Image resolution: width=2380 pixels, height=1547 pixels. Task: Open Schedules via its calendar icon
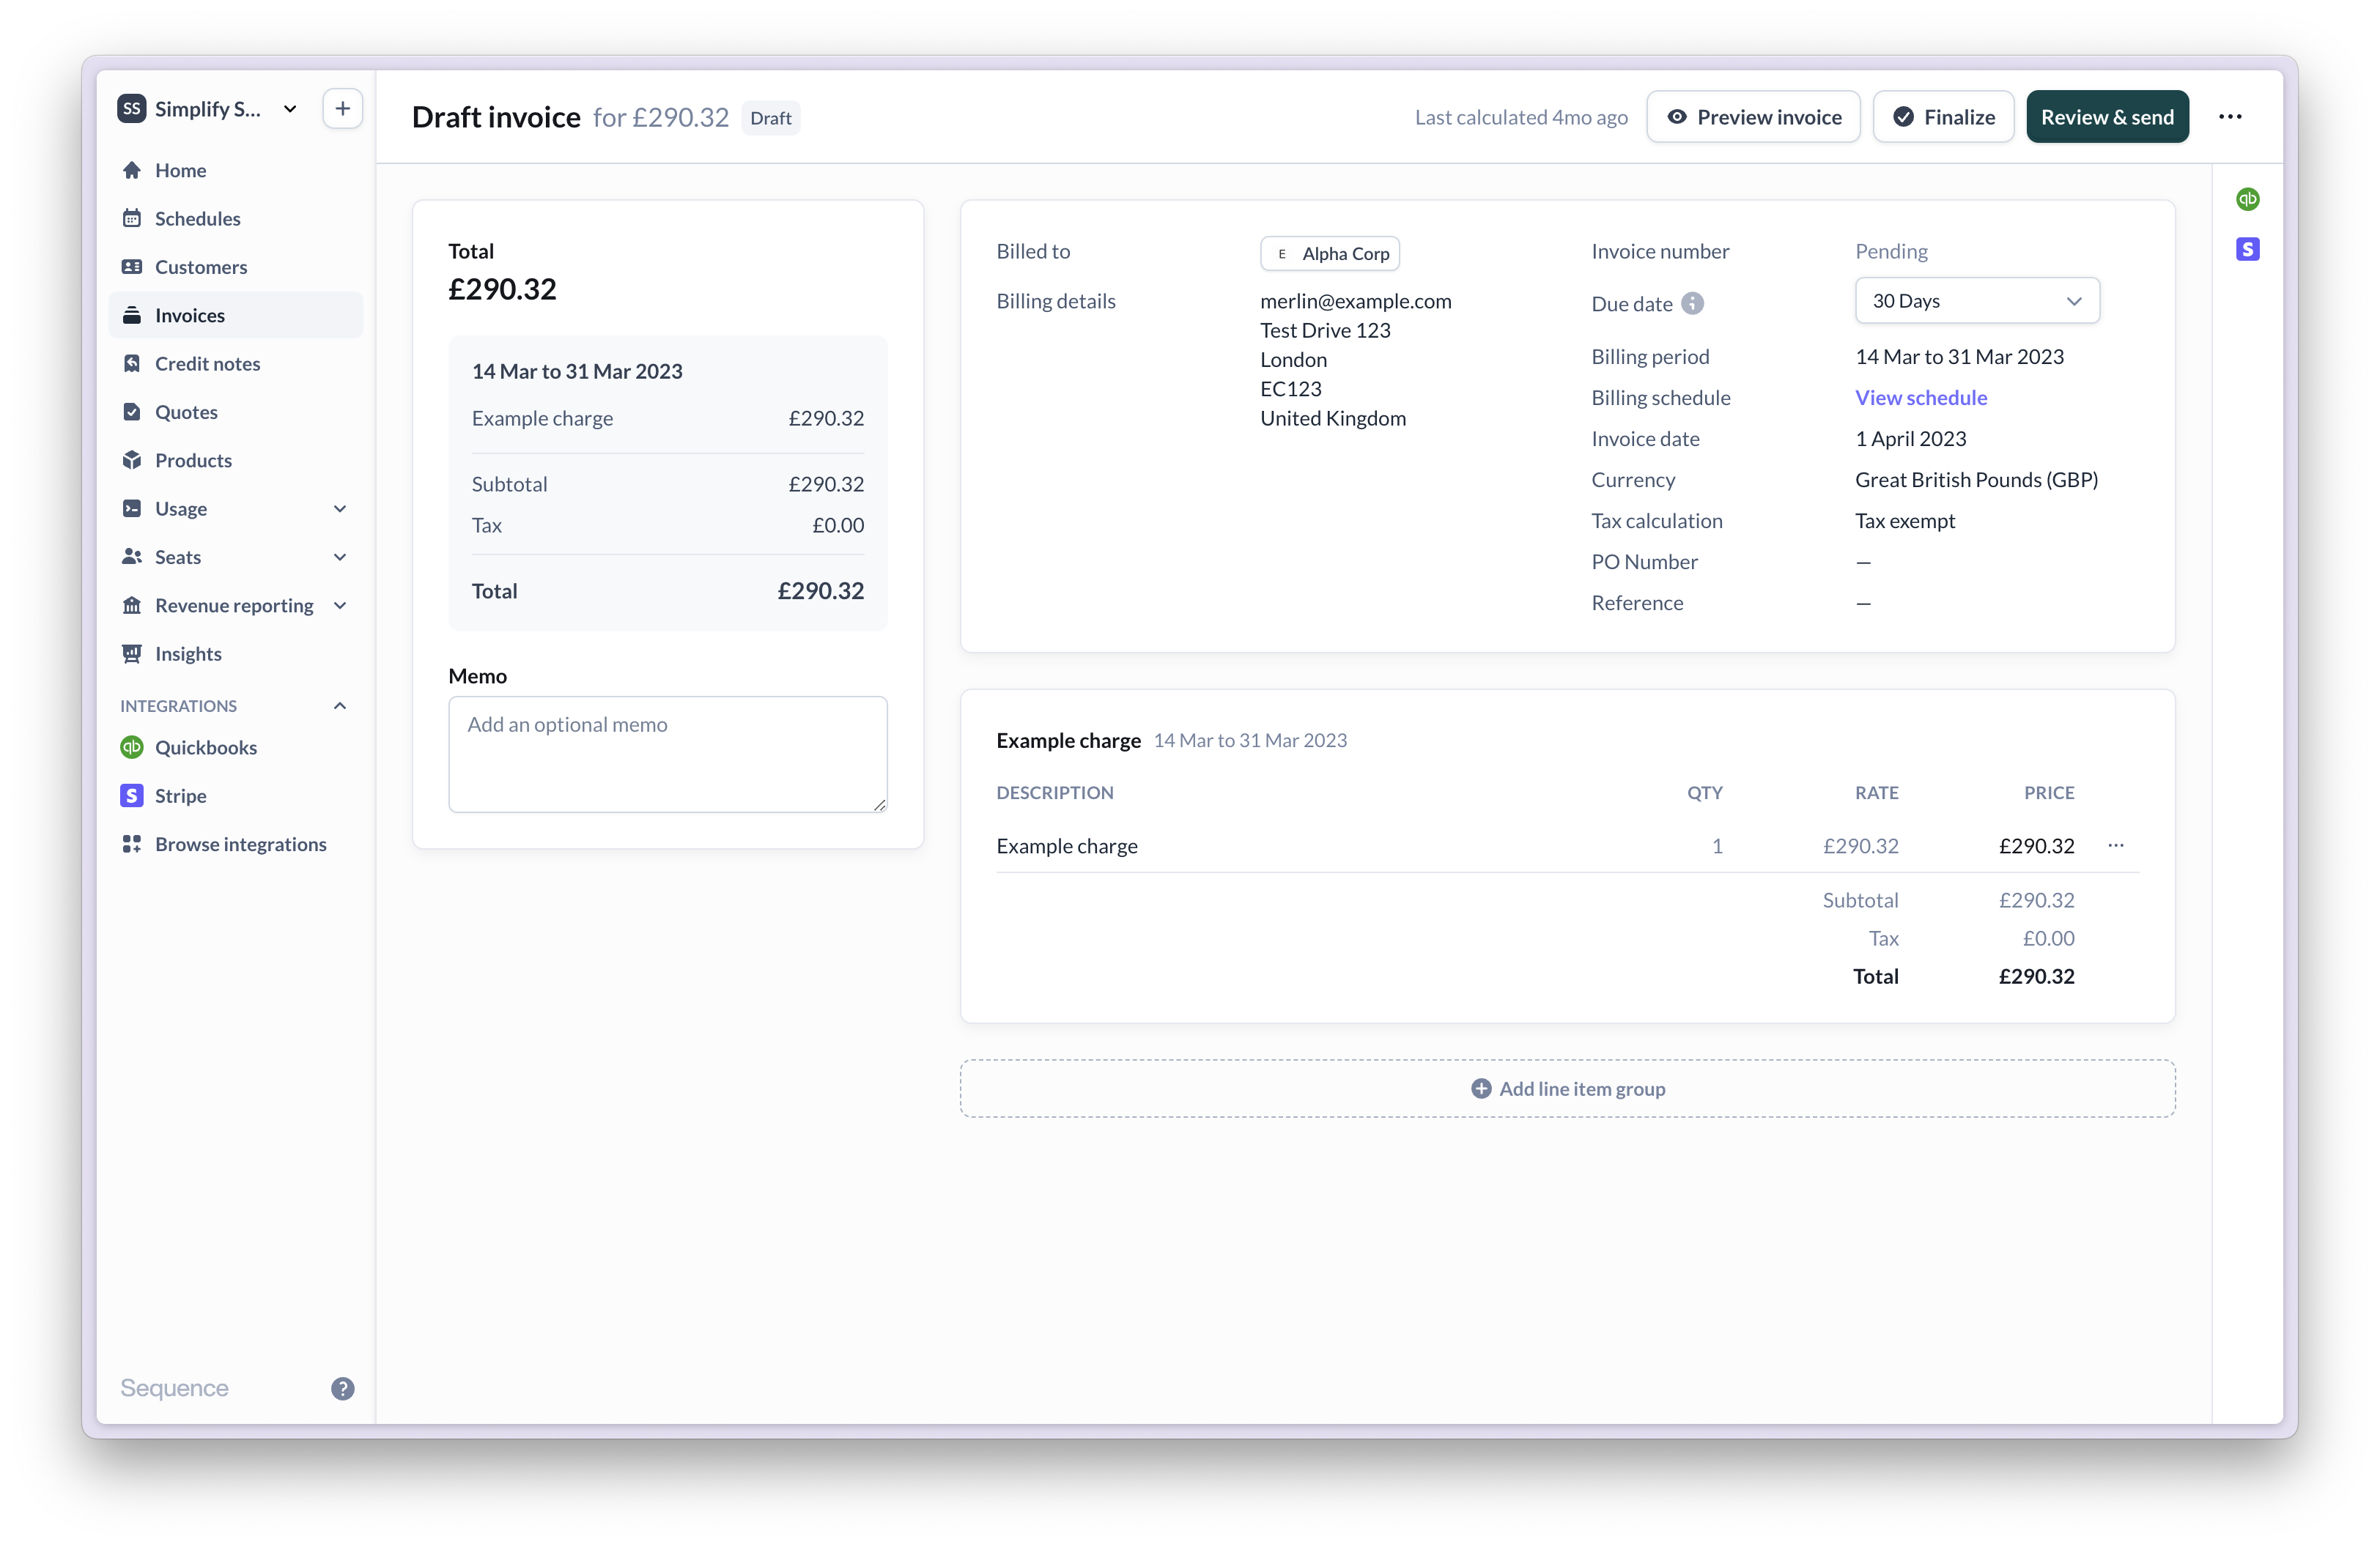pyautogui.click(x=131, y=218)
